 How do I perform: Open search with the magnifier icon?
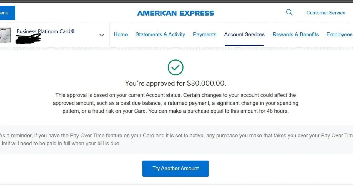[x=289, y=12]
